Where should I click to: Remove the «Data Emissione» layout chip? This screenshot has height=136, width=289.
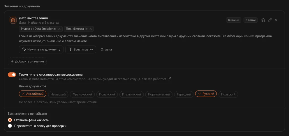pos(59,29)
